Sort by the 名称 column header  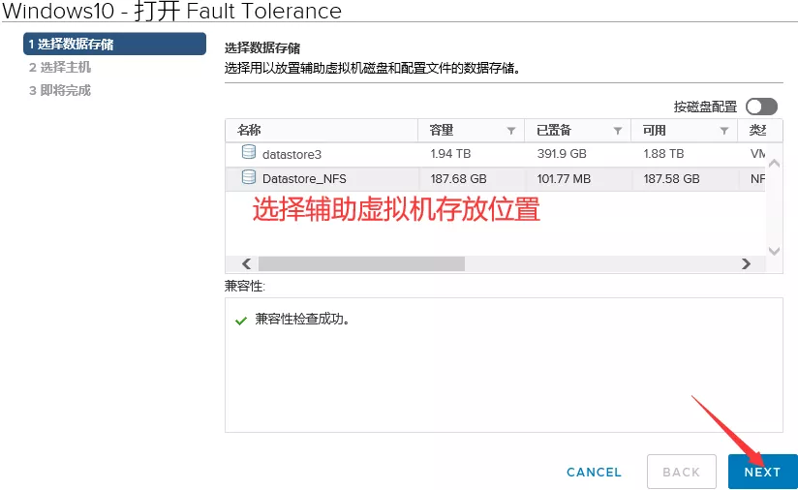[250, 131]
